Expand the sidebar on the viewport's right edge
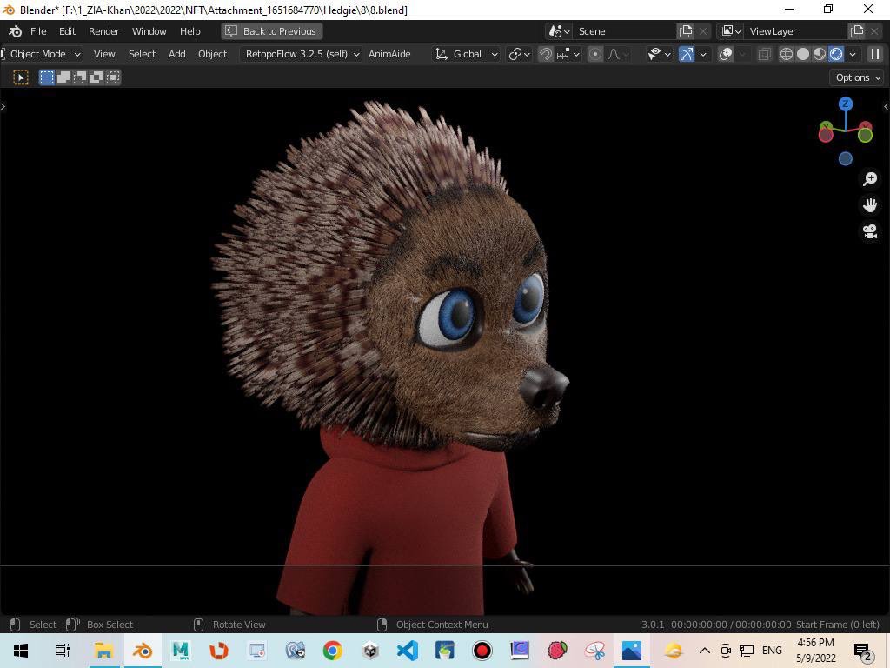The width and height of the screenshot is (890, 668). (x=887, y=106)
